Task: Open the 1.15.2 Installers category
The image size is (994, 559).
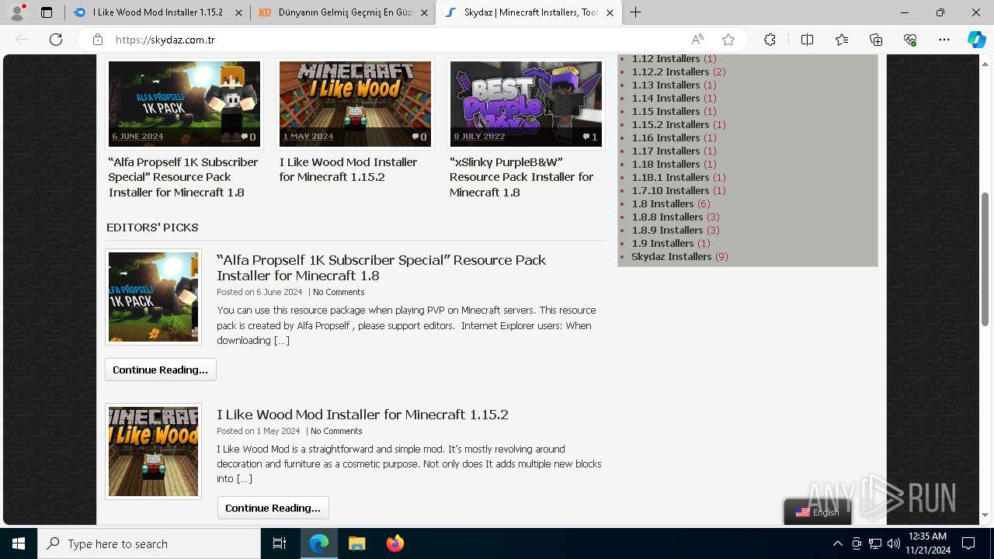Action: point(670,124)
